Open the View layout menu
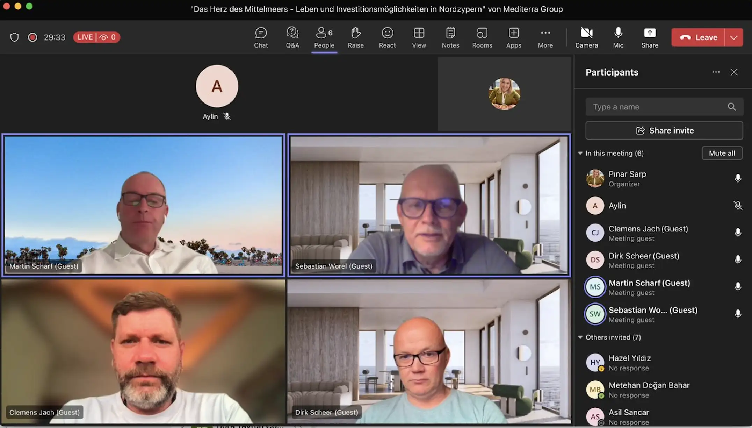752x428 pixels. [419, 37]
